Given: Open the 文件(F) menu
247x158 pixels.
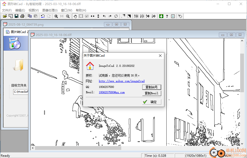Looking at the screenshot, I should 7,10.
